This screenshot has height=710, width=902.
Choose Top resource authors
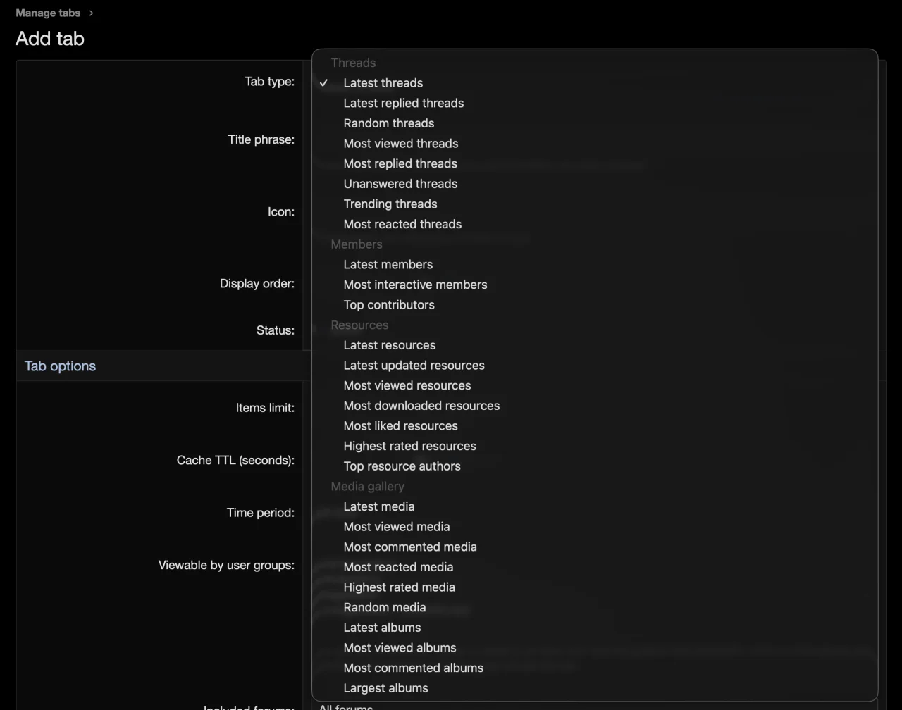(x=402, y=466)
